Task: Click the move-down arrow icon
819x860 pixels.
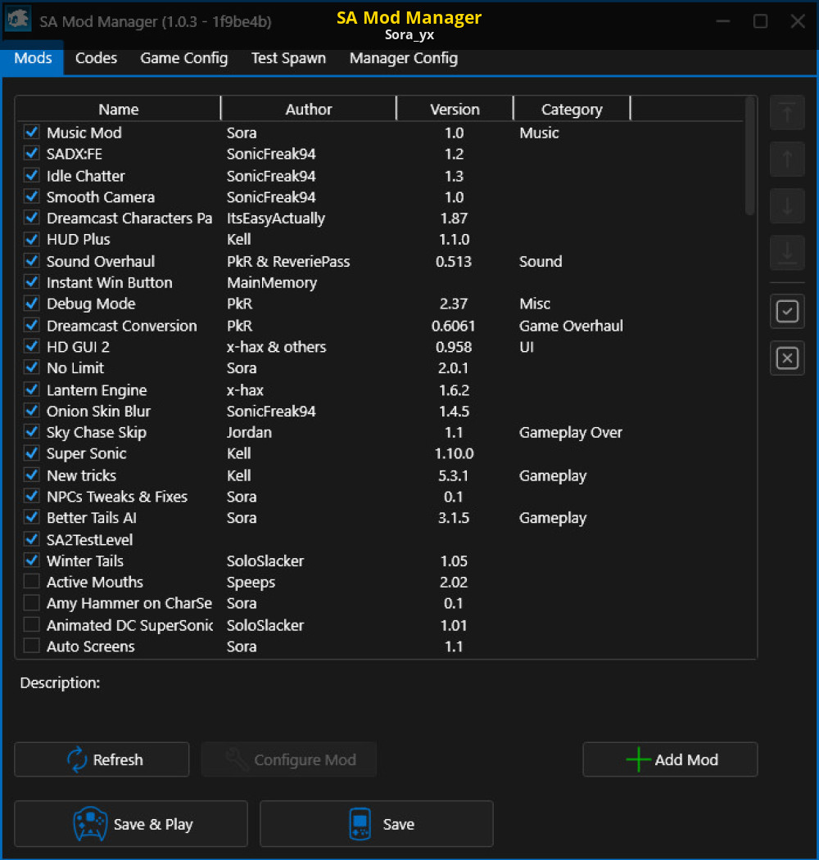Action: click(x=787, y=206)
